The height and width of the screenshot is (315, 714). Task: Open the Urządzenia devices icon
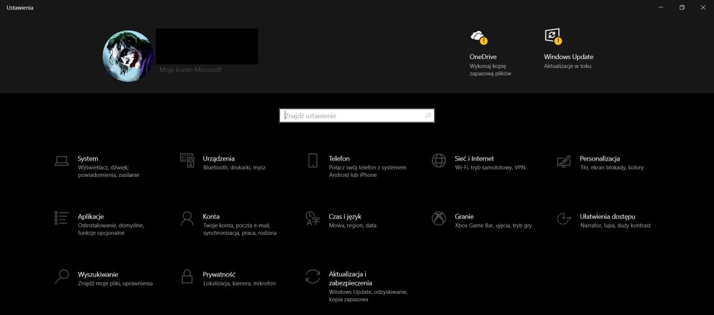[187, 161]
